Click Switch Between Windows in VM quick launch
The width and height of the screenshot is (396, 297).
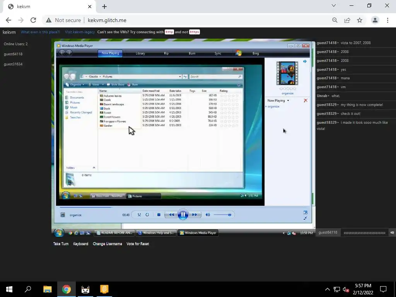click(88, 233)
